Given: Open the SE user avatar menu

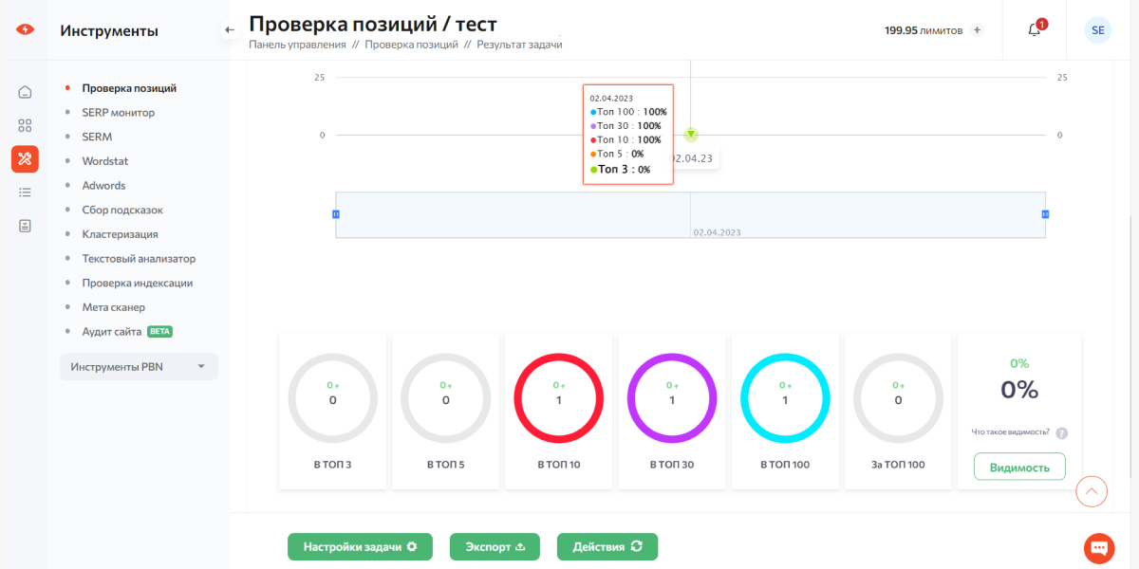Looking at the screenshot, I should (1098, 30).
